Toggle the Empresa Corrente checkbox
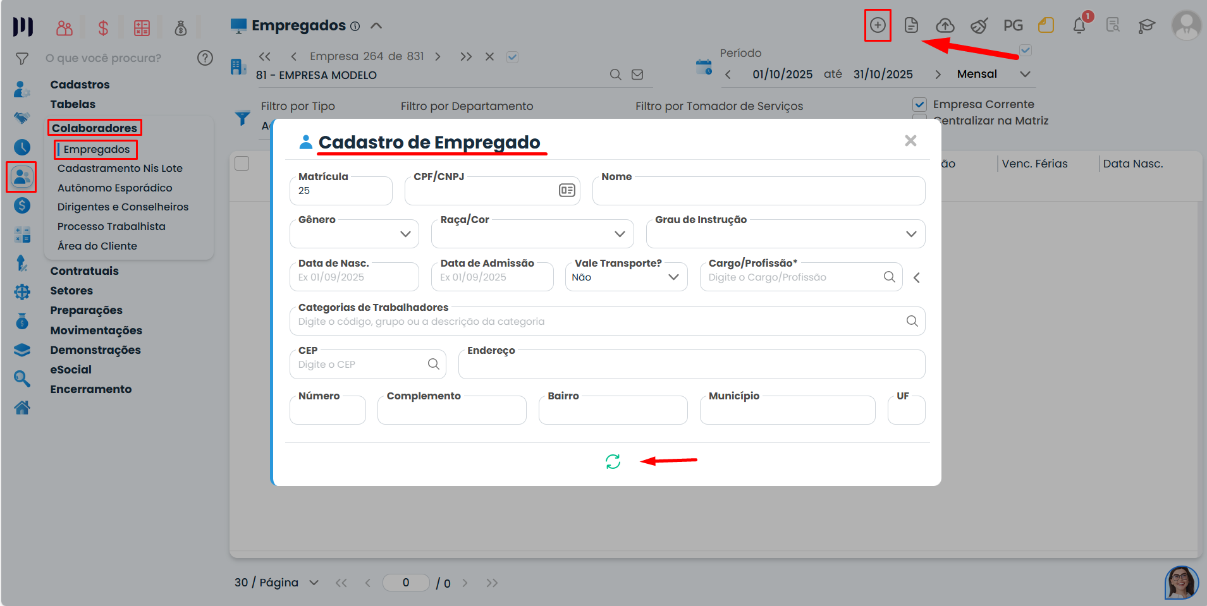 point(919,104)
